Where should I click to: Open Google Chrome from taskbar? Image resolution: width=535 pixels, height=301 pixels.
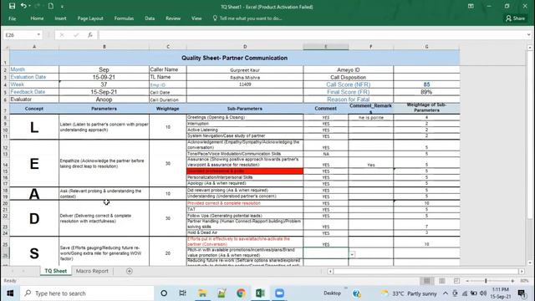241,293
